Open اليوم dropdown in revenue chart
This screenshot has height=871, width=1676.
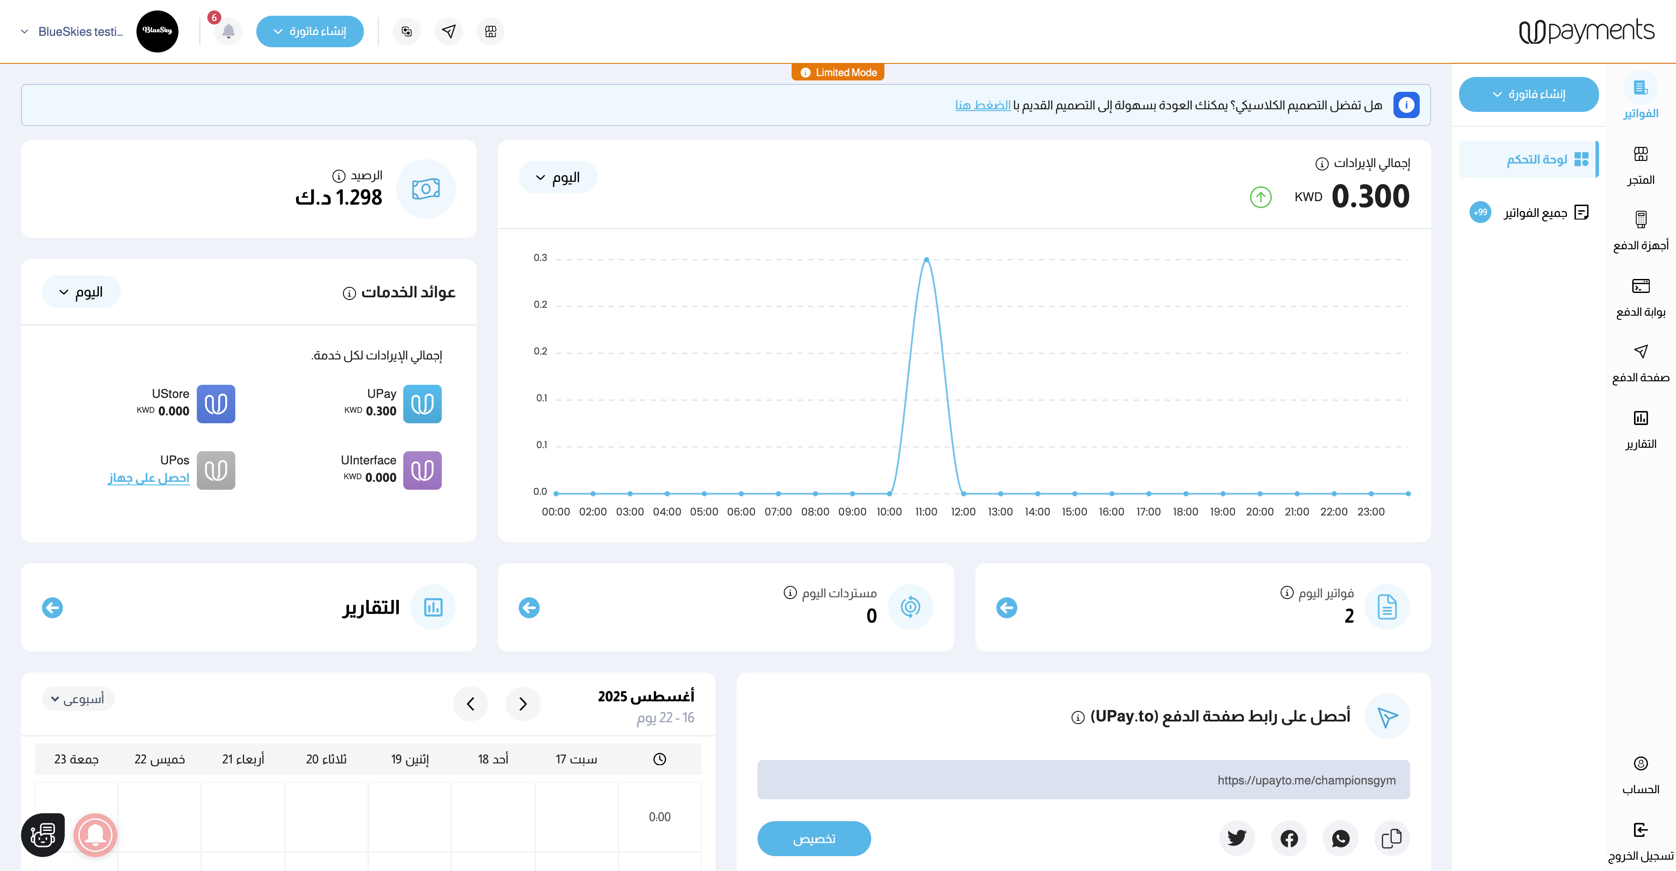tap(558, 177)
